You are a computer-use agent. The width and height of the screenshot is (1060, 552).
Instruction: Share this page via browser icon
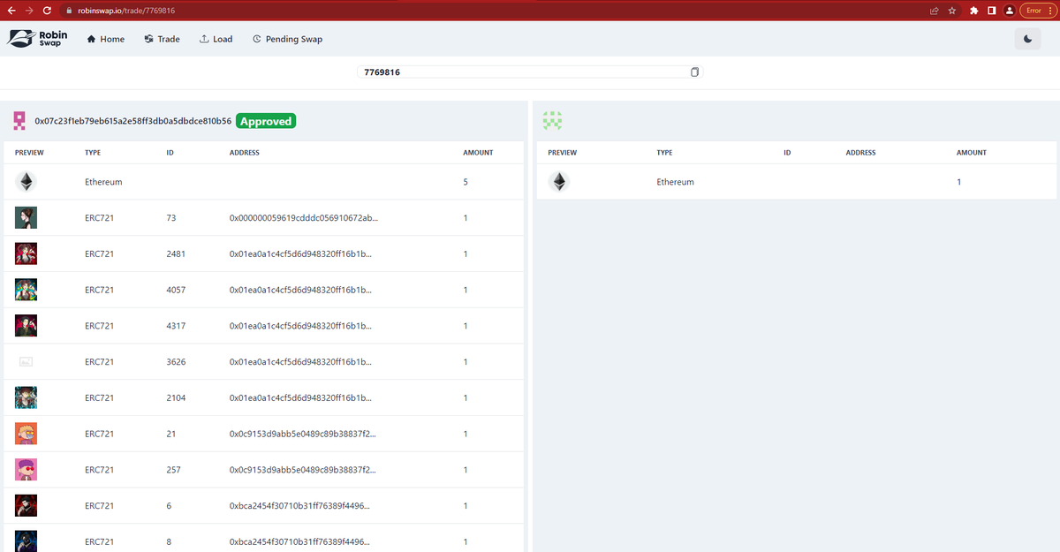pyautogui.click(x=934, y=11)
